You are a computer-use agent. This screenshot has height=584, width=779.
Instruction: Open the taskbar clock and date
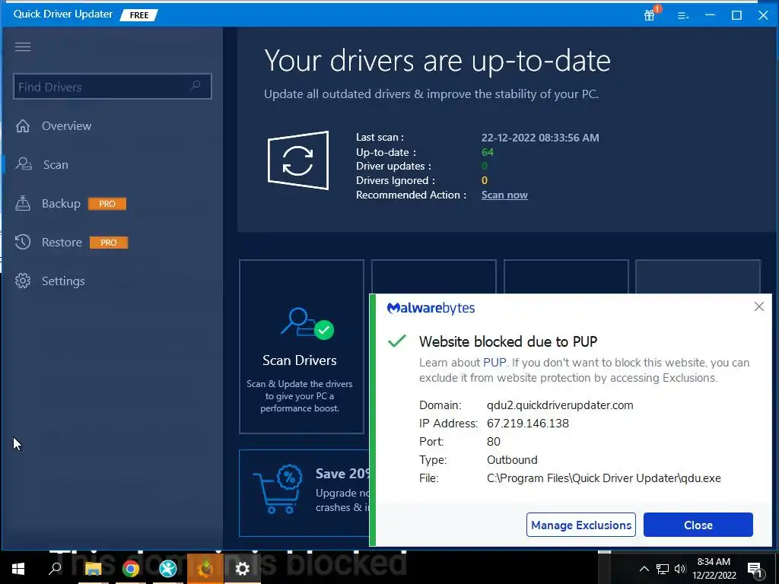[714, 569]
